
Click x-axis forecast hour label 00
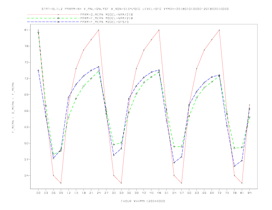[38, 193]
